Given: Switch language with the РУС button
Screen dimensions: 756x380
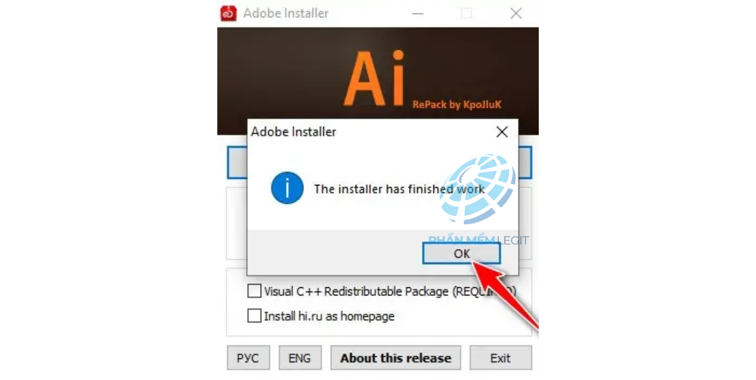Looking at the screenshot, I should tap(248, 358).
